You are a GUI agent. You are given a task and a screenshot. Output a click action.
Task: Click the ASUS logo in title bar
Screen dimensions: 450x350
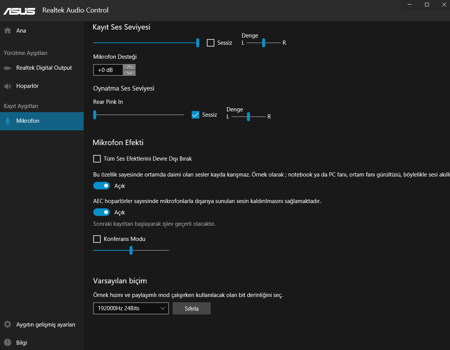(19, 11)
